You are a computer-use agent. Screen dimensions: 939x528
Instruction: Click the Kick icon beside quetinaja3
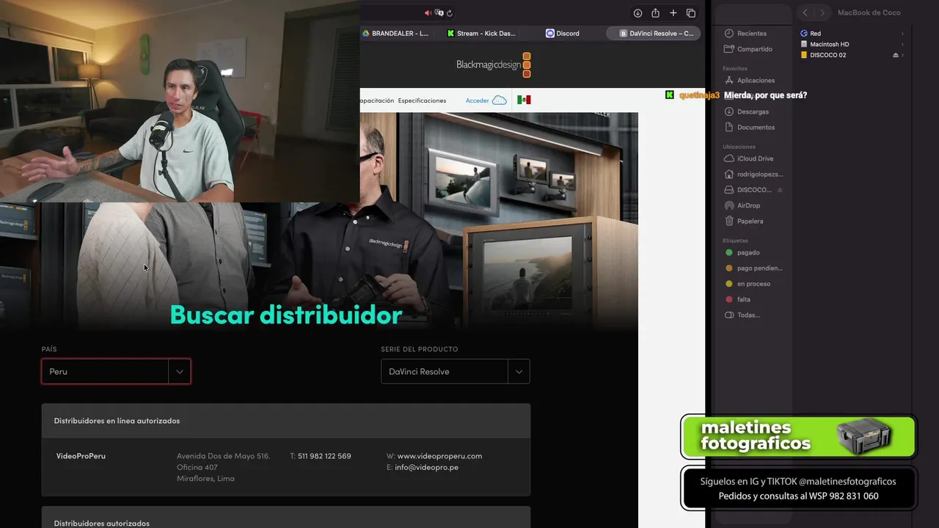670,95
